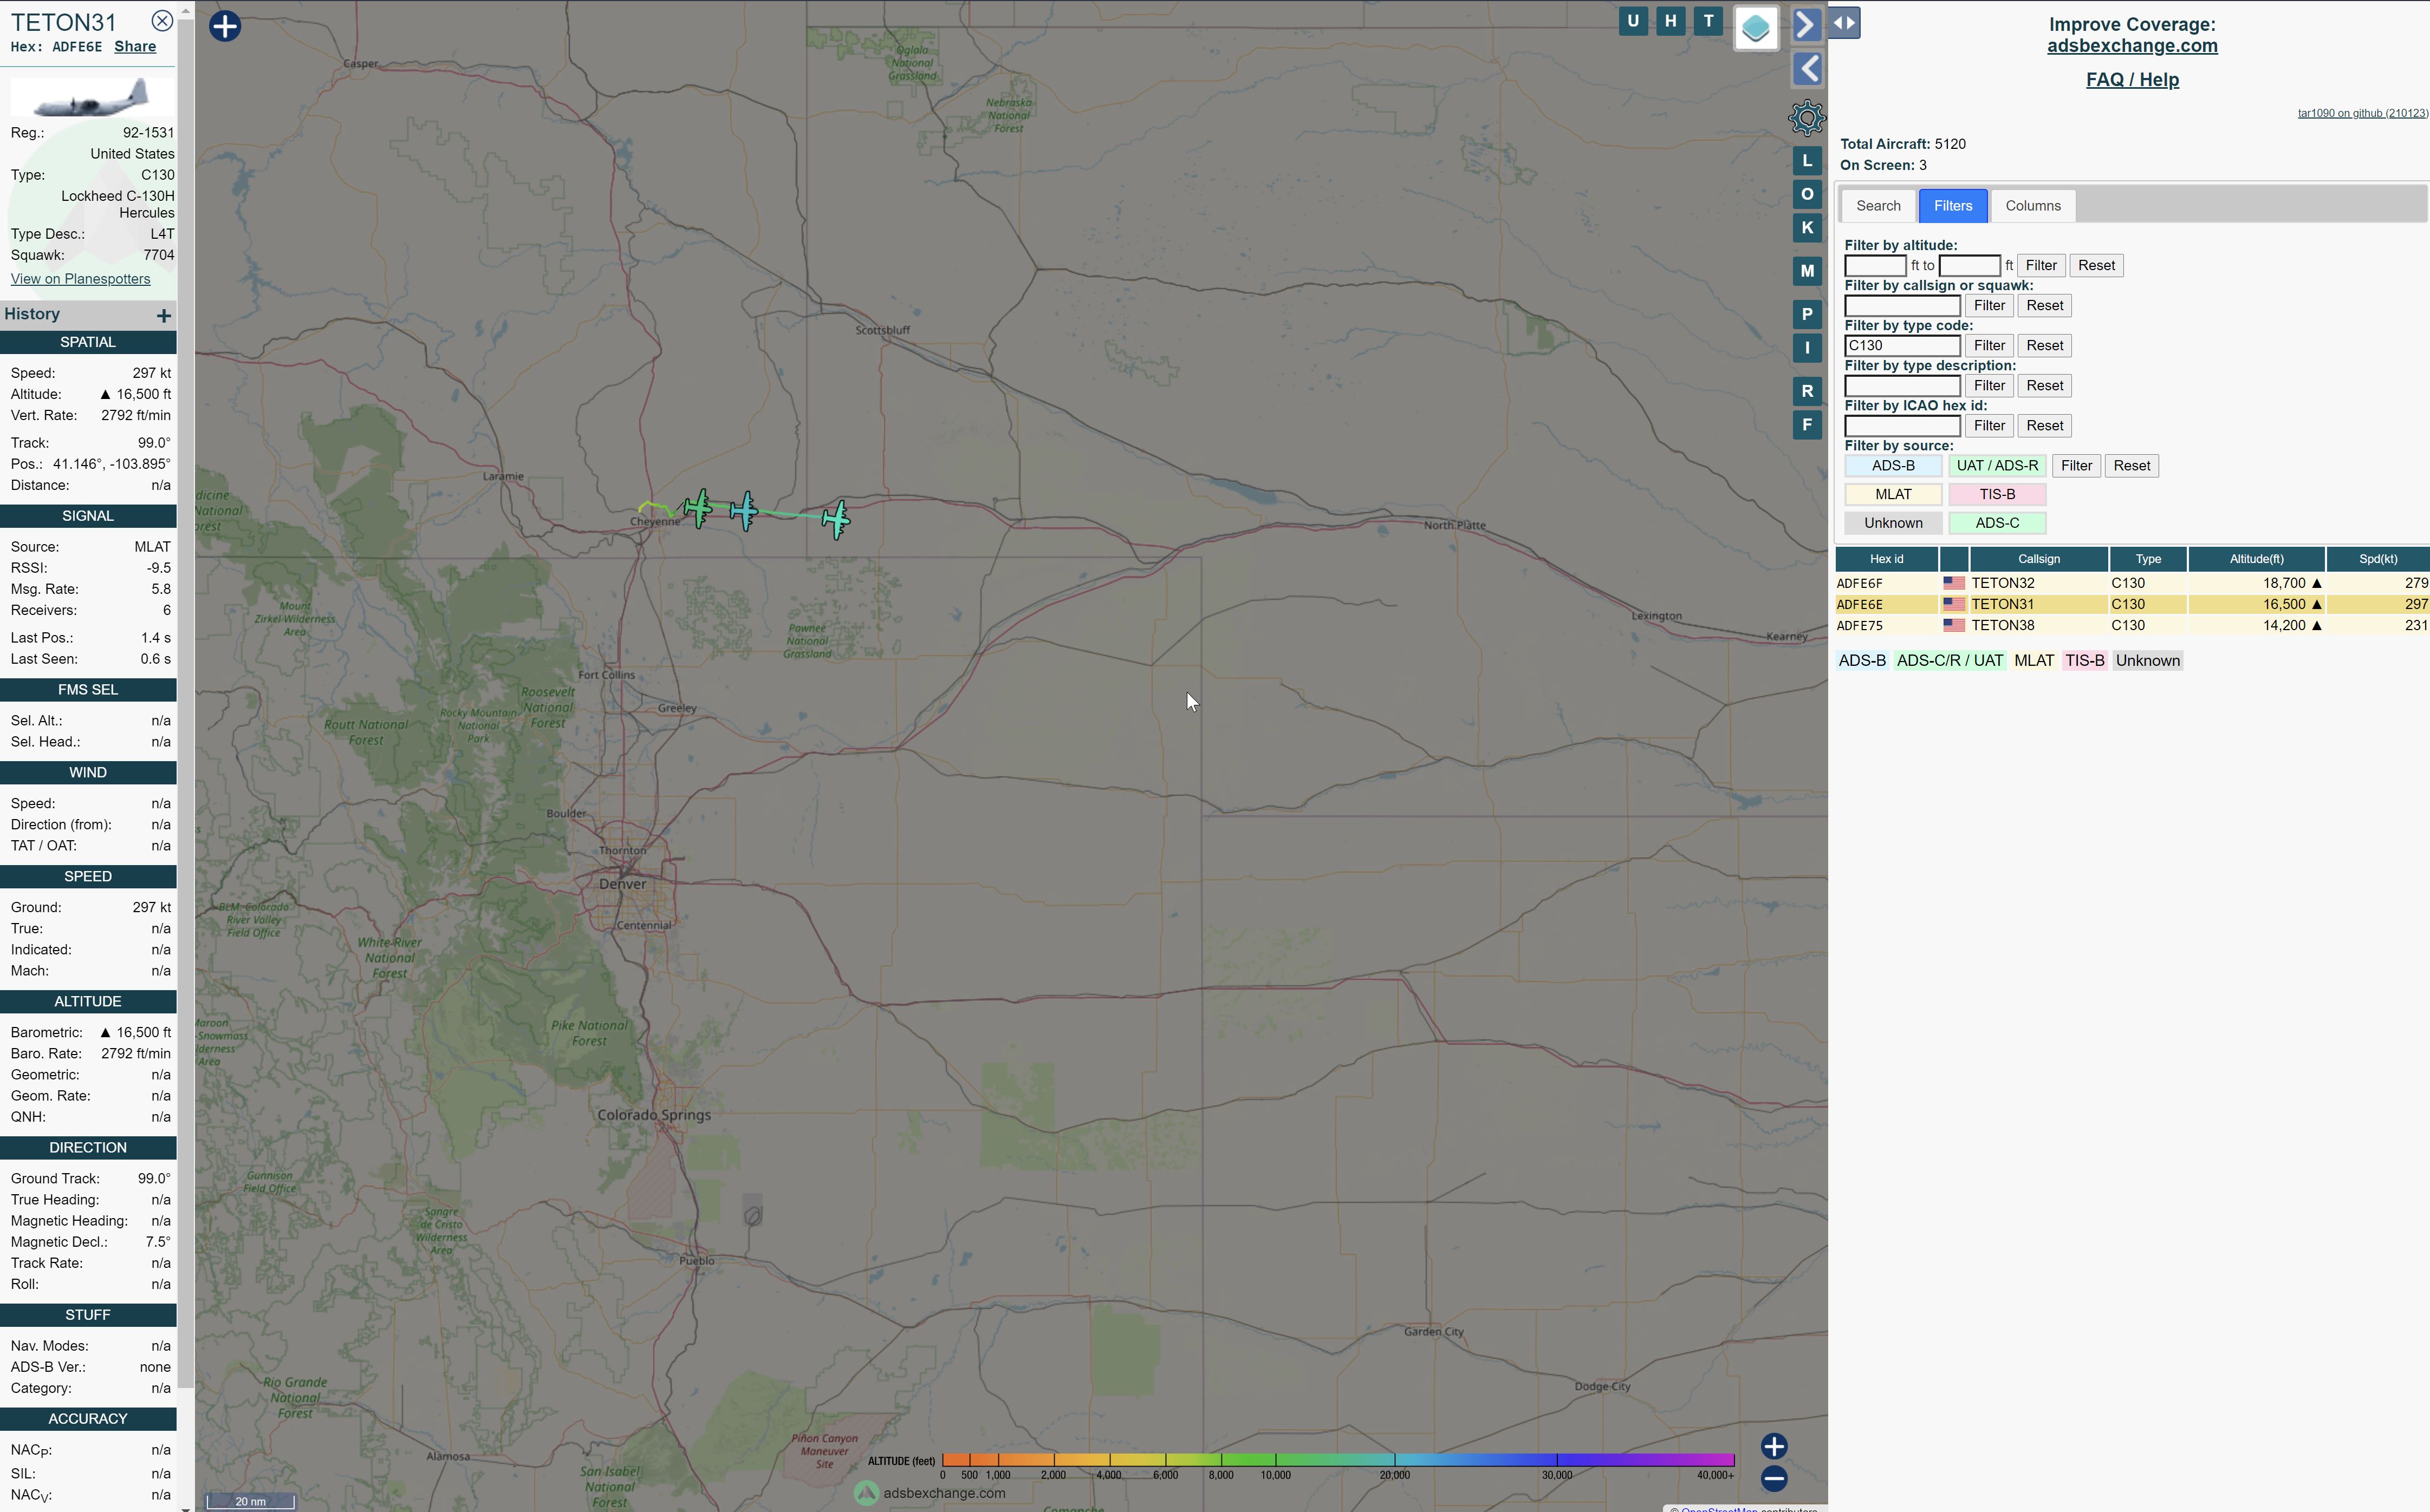
Task: Click the callsign or squawk filter field
Action: click(x=1902, y=306)
